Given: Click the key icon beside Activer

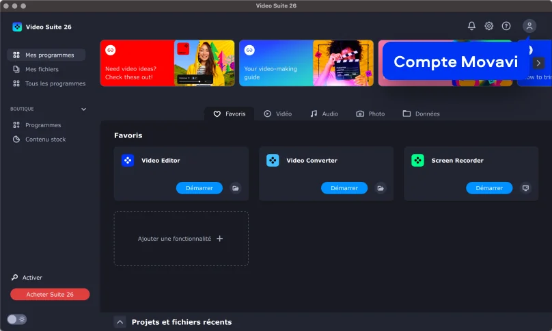Looking at the screenshot, I should click(x=15, y=278).
